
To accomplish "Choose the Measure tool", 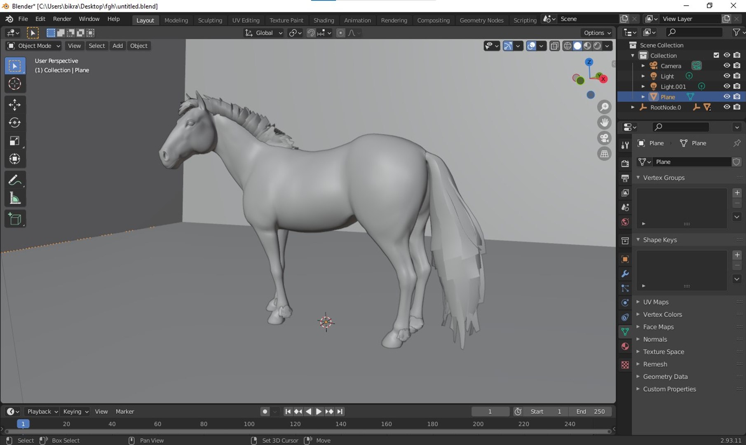I will click(x=15, y=198).
